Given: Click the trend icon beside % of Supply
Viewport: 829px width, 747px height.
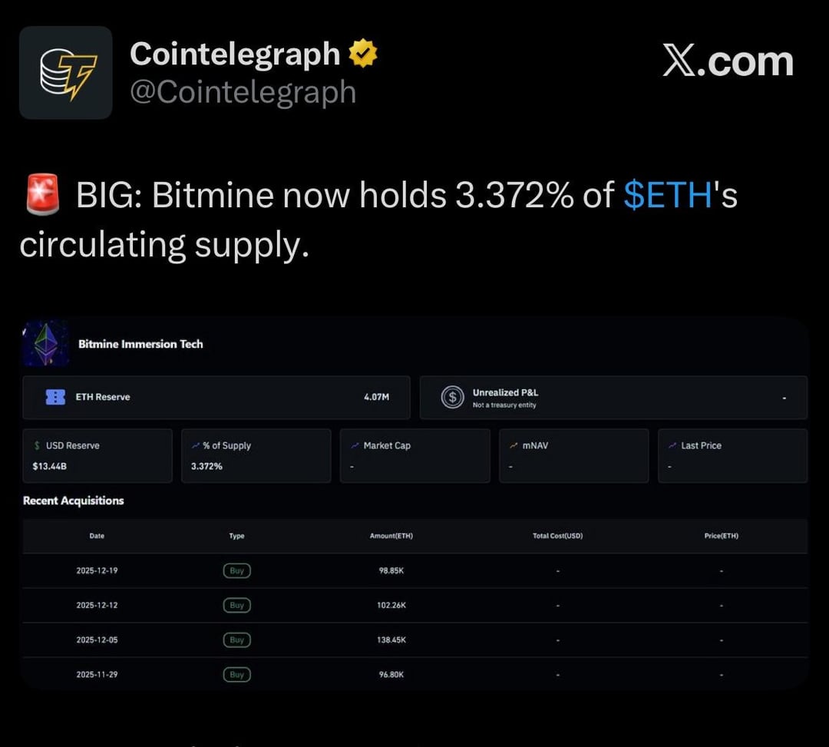Looking at the screenshot, I should pos(196,445).
